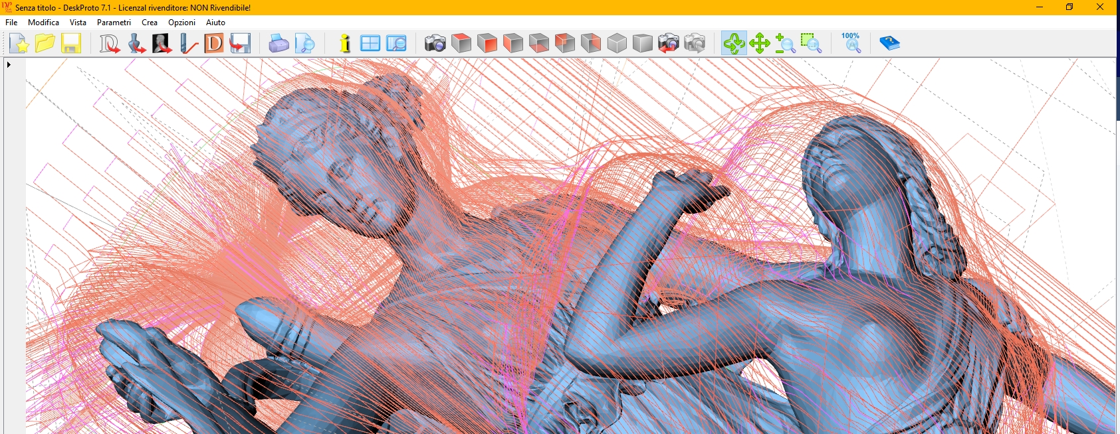1120x434 pixels.
Task: Click window with magnifier list icon
Action: pyautogui.click(x=396, y=44)
